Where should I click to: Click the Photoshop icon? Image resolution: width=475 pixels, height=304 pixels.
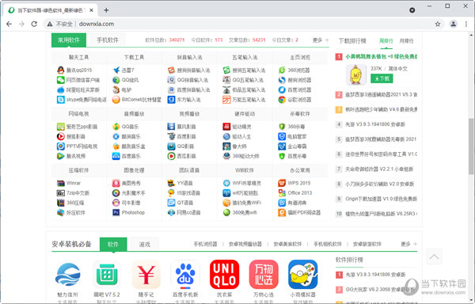click(116, 212)
